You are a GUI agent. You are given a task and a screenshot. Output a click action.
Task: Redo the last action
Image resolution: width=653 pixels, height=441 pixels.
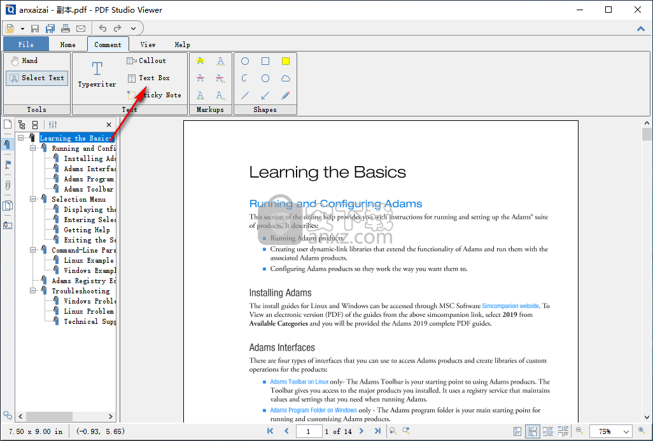(x=118, y=28)
